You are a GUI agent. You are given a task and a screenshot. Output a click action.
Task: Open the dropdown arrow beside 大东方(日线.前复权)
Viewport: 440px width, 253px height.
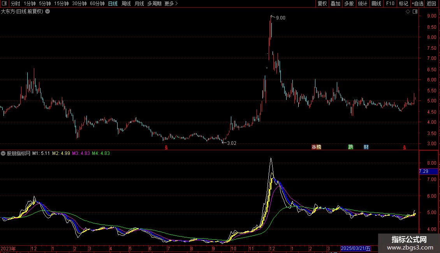pos(48,12)
